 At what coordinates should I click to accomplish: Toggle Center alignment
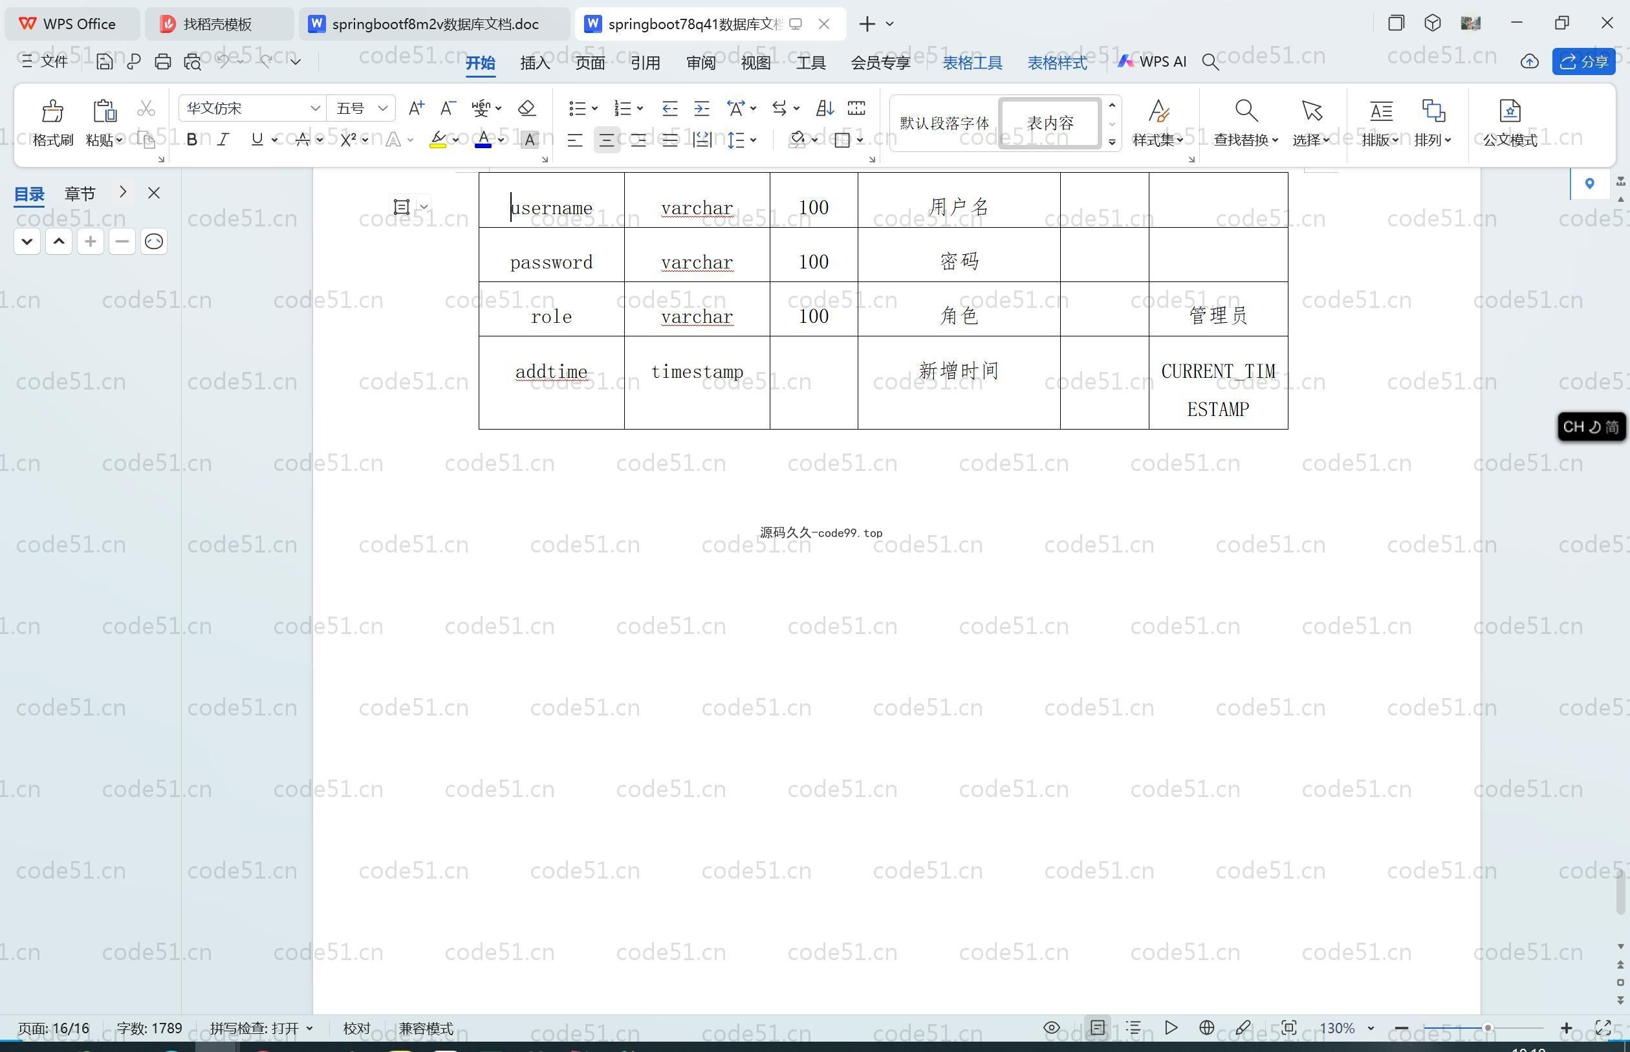(606, 140)
